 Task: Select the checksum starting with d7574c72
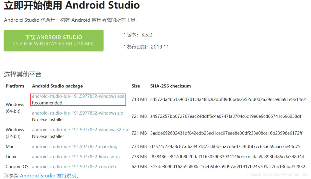(x=225, y=147)
